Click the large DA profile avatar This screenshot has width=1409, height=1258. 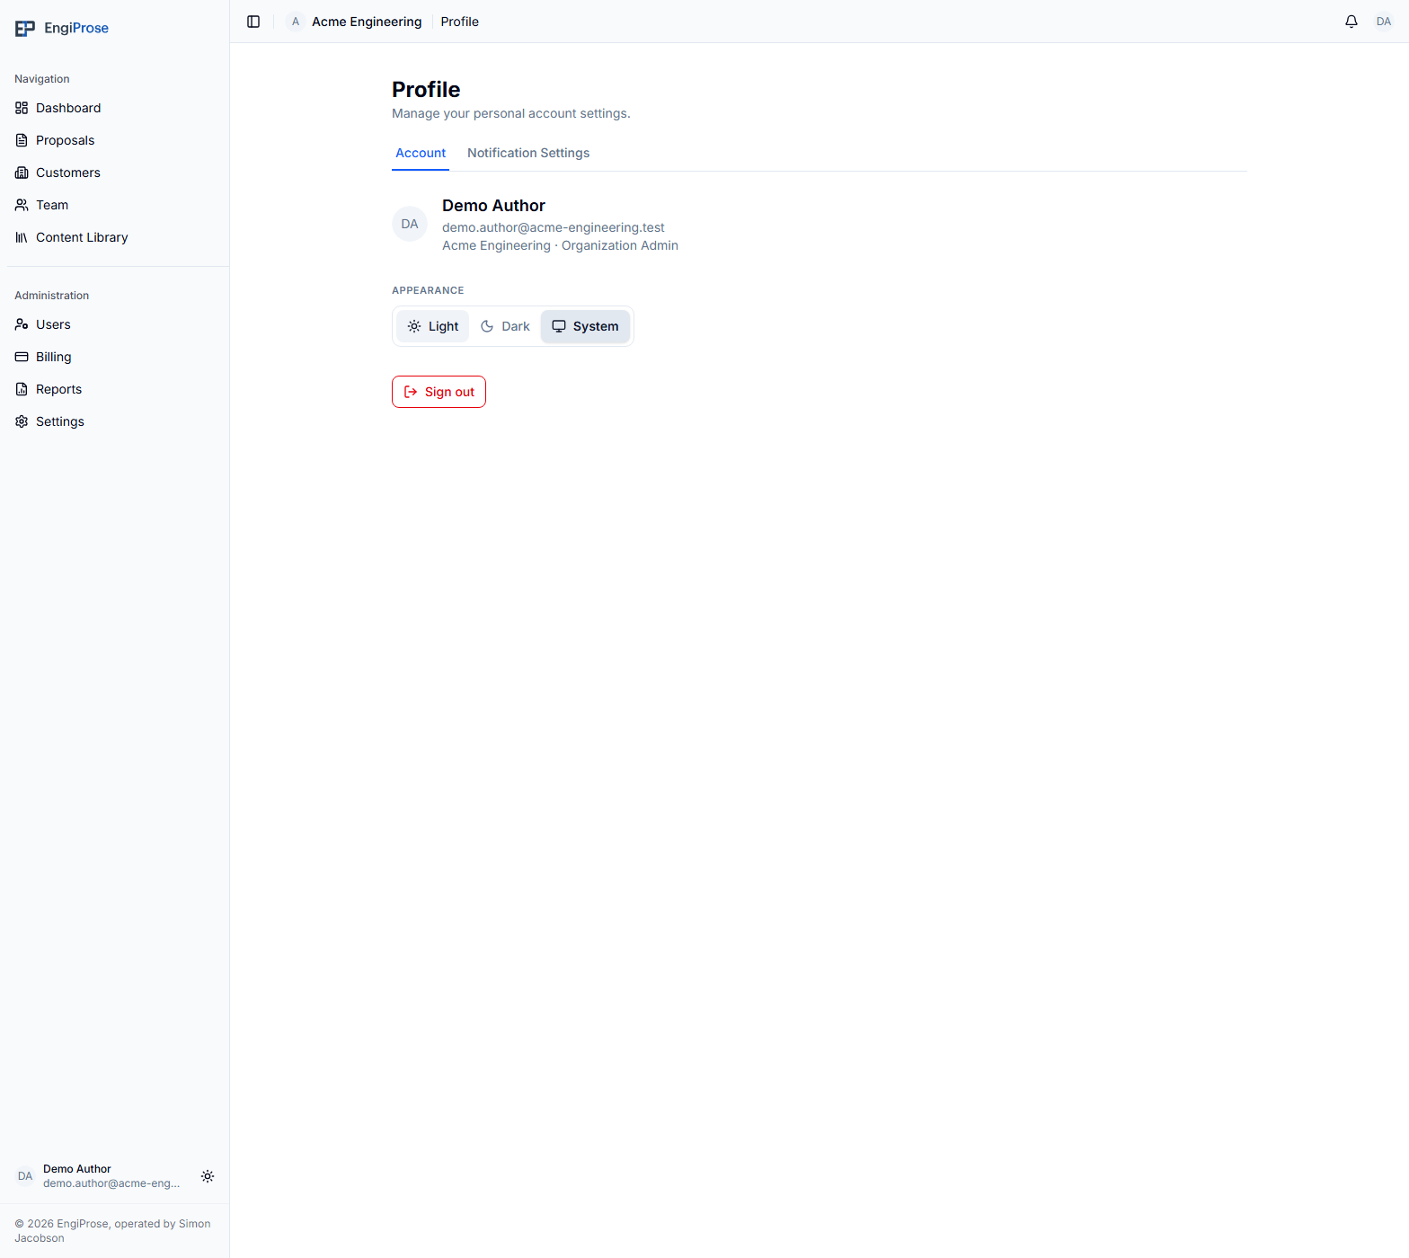[410, 224]
